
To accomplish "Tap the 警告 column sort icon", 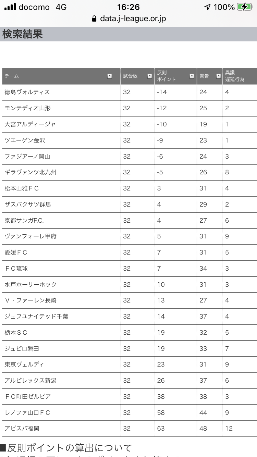I will 219,76.
